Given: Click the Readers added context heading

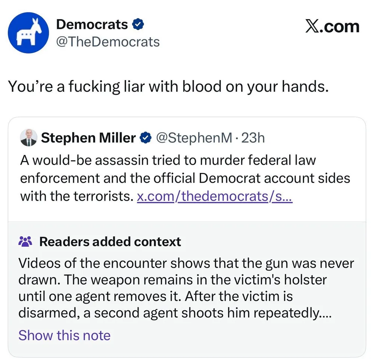Looking at the screenshot, I should coord(110,241).
